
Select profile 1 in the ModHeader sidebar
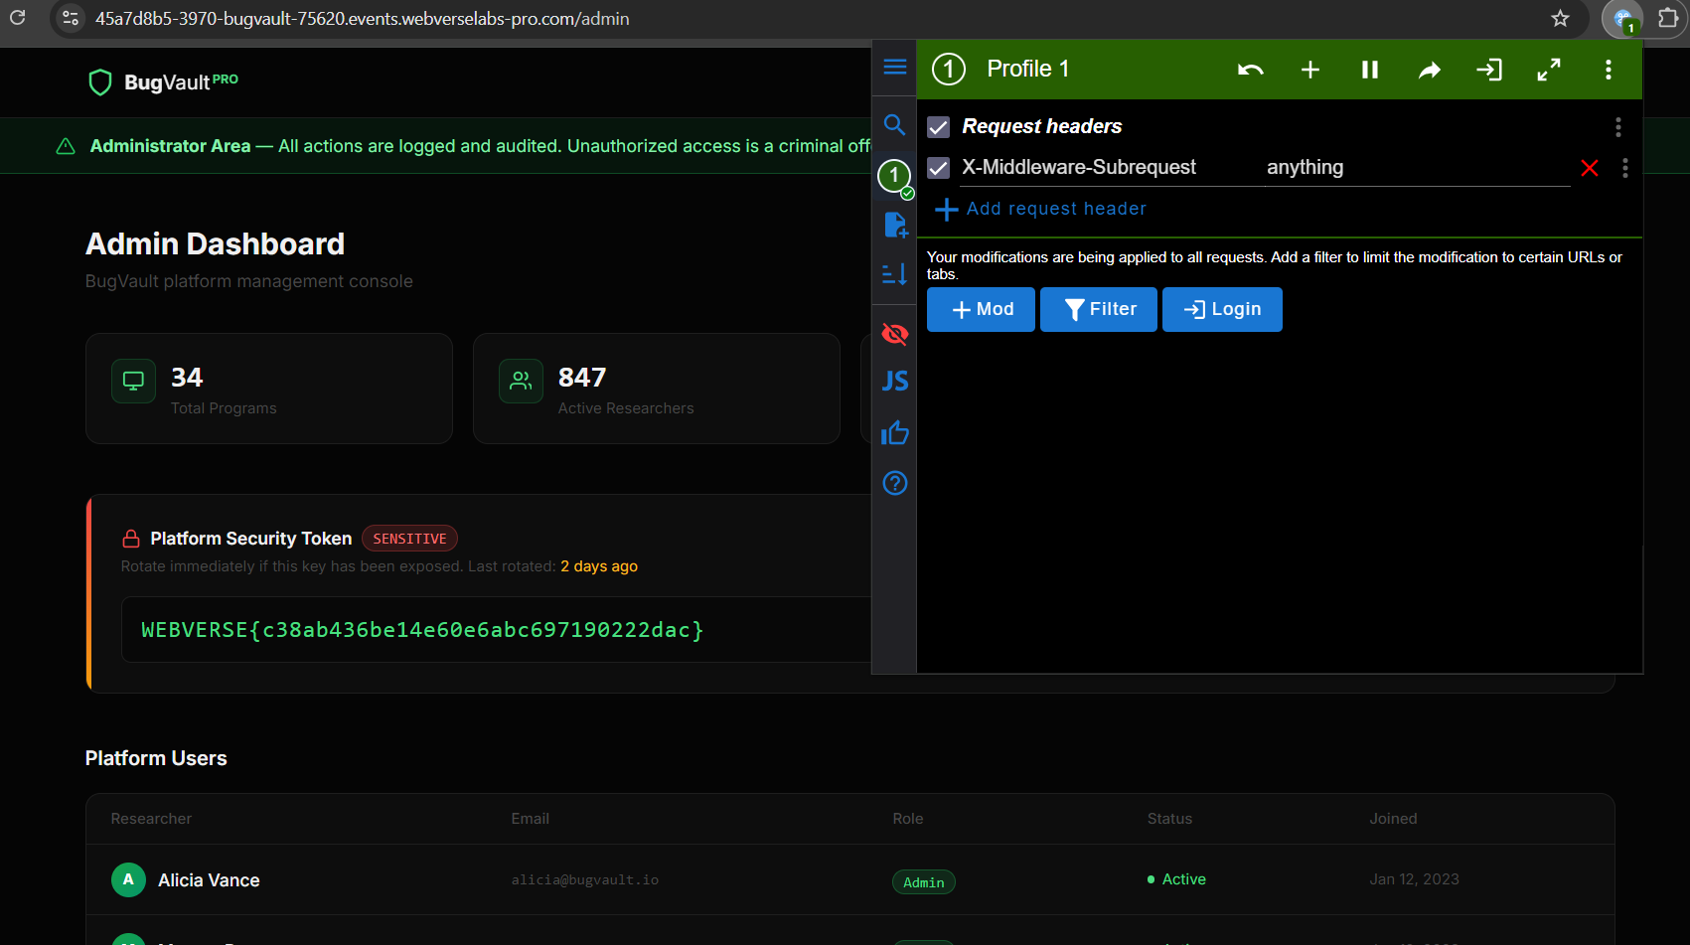pos(894,176)
